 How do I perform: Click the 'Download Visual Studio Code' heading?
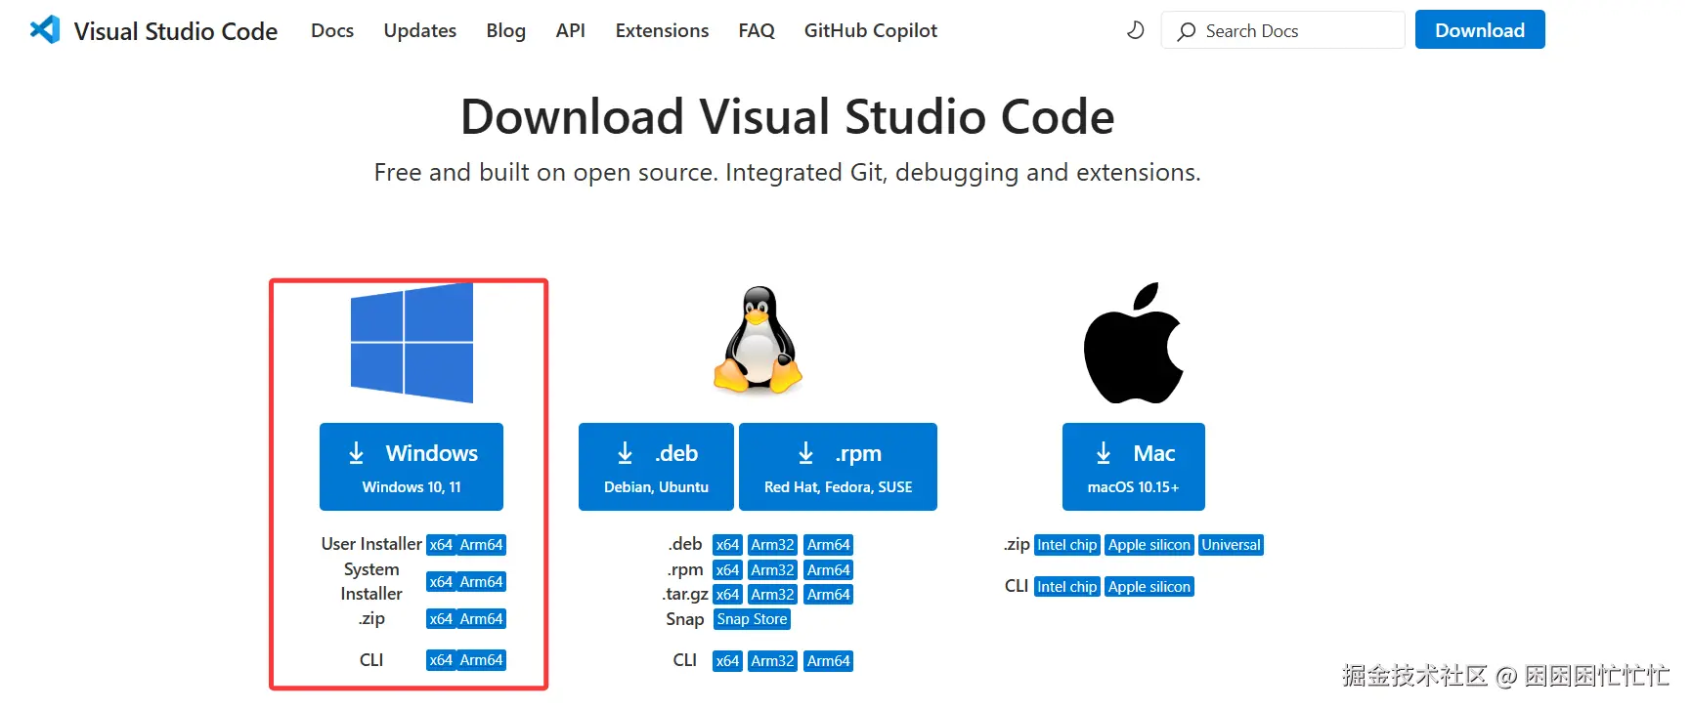click(x=788, y=117)
